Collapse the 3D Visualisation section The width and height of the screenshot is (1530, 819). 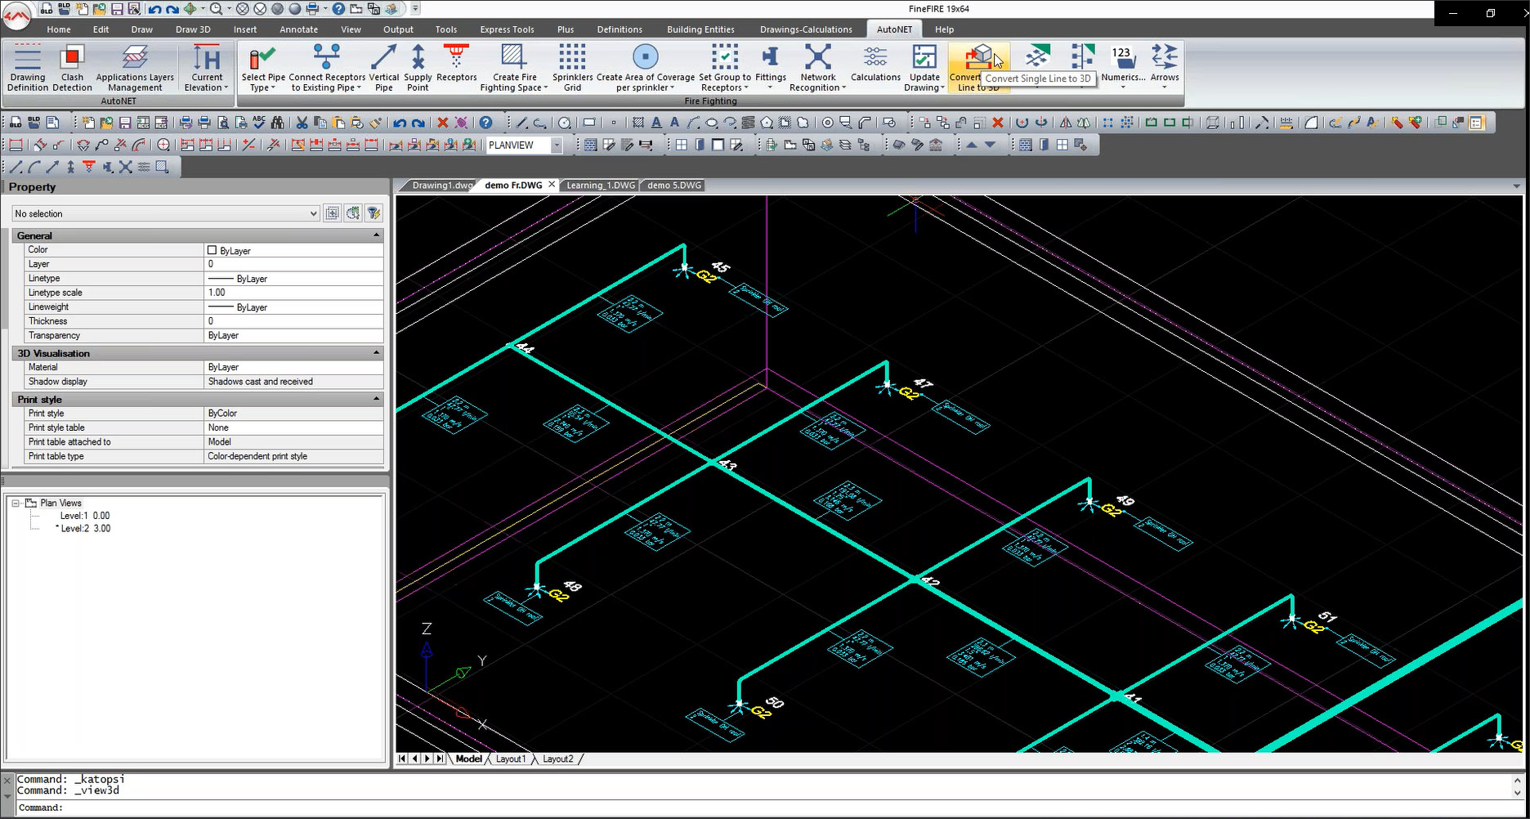pos(377,353)
